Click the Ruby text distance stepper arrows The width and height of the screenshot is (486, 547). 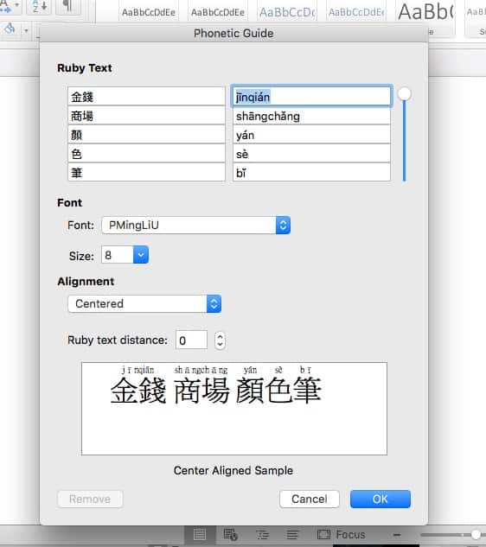tap(220, 340)
